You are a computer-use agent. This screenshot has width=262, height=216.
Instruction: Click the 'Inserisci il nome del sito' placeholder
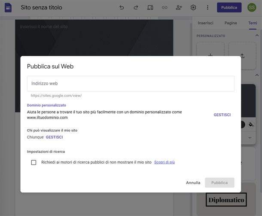[44, 27]
